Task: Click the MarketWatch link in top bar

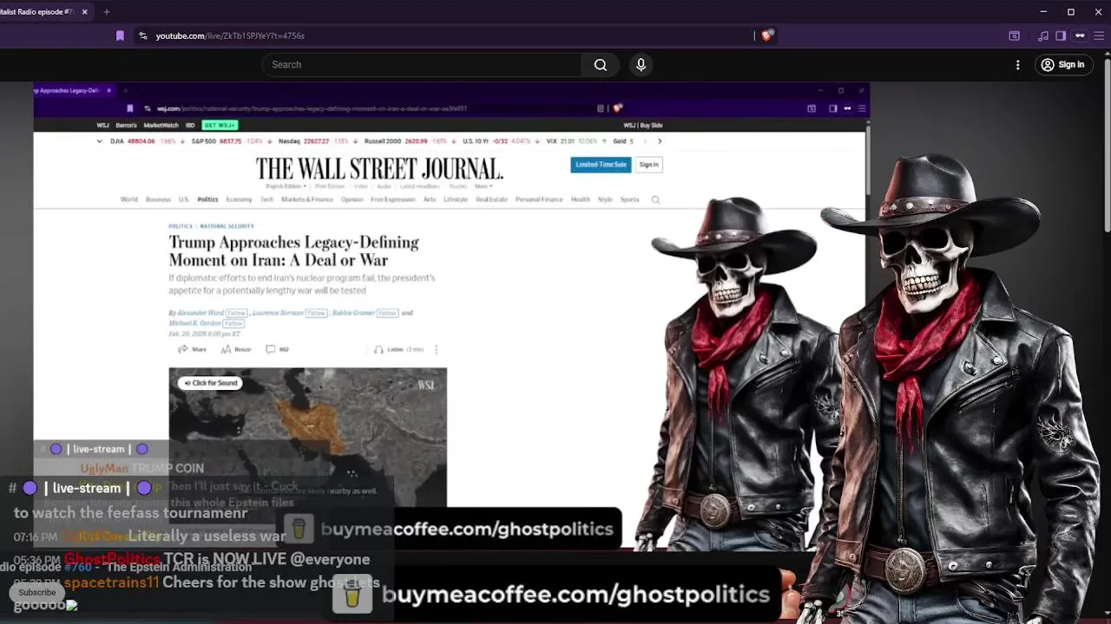Action: pos(161,126)
